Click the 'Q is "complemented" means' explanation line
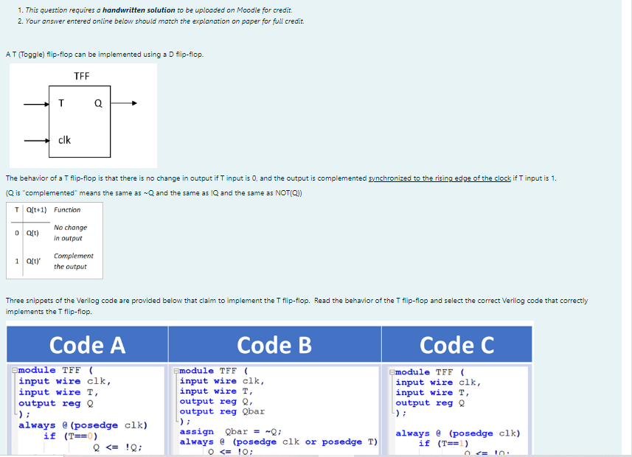632x457 pixels. point(154,193)
